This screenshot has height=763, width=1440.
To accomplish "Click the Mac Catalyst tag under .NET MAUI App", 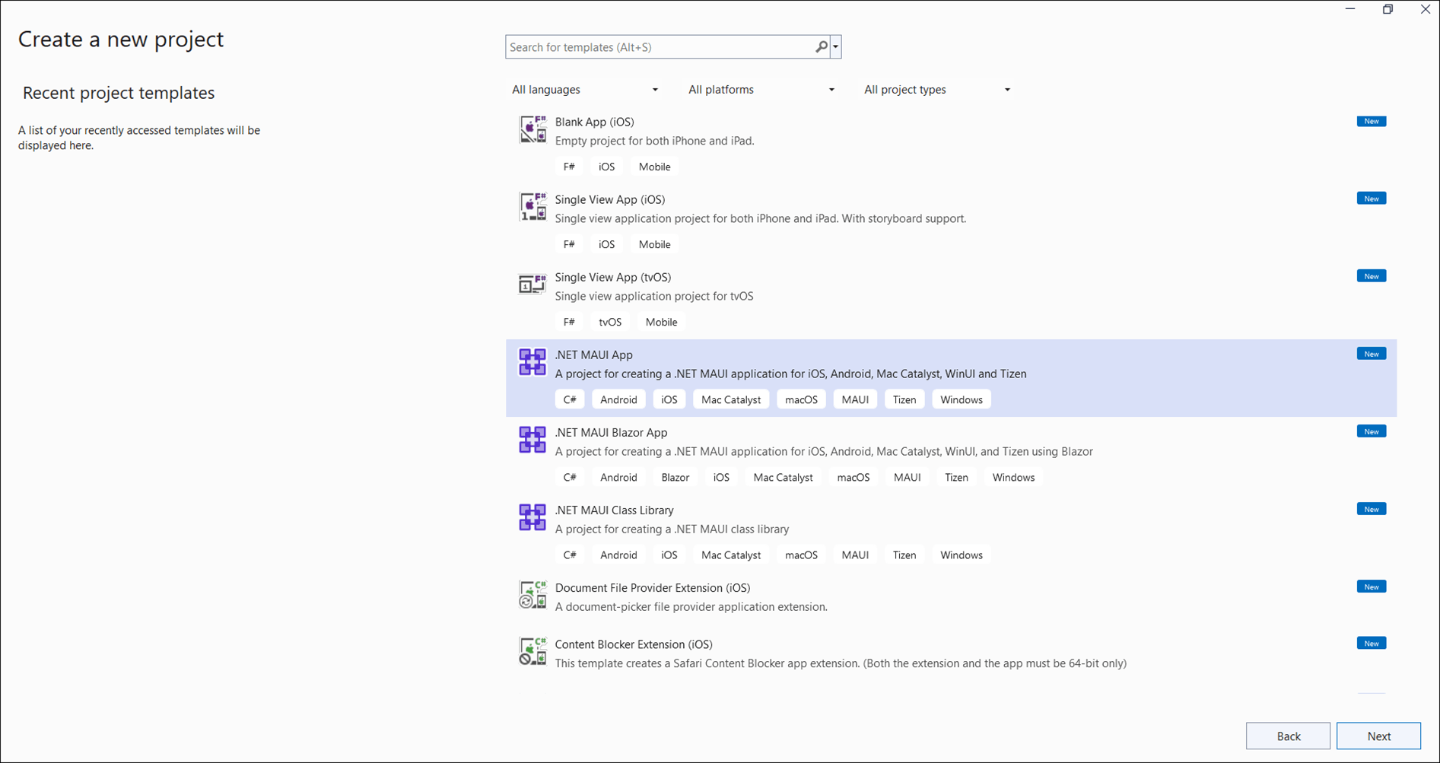I will (730, 399).
